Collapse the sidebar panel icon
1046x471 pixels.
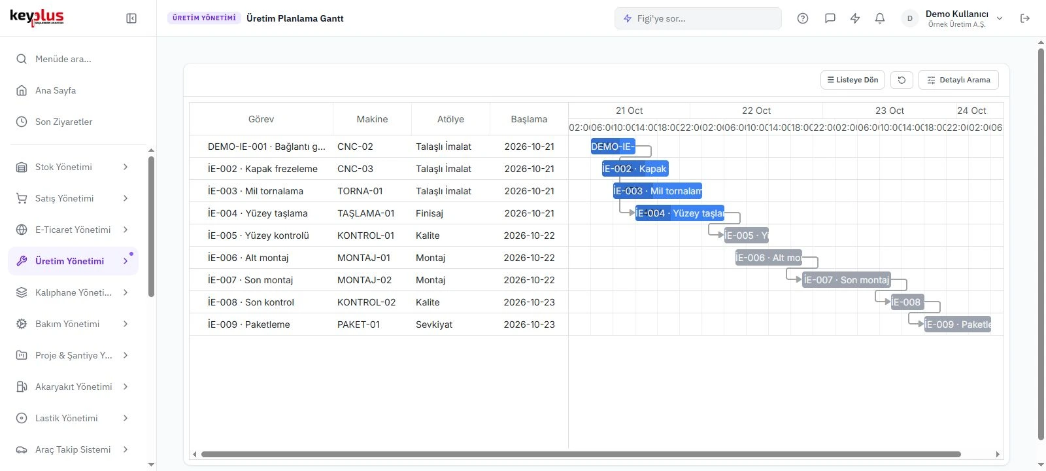131,18
